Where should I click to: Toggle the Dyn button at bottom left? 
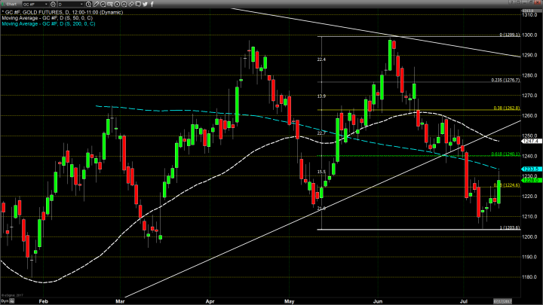click(x=5, y=301)
